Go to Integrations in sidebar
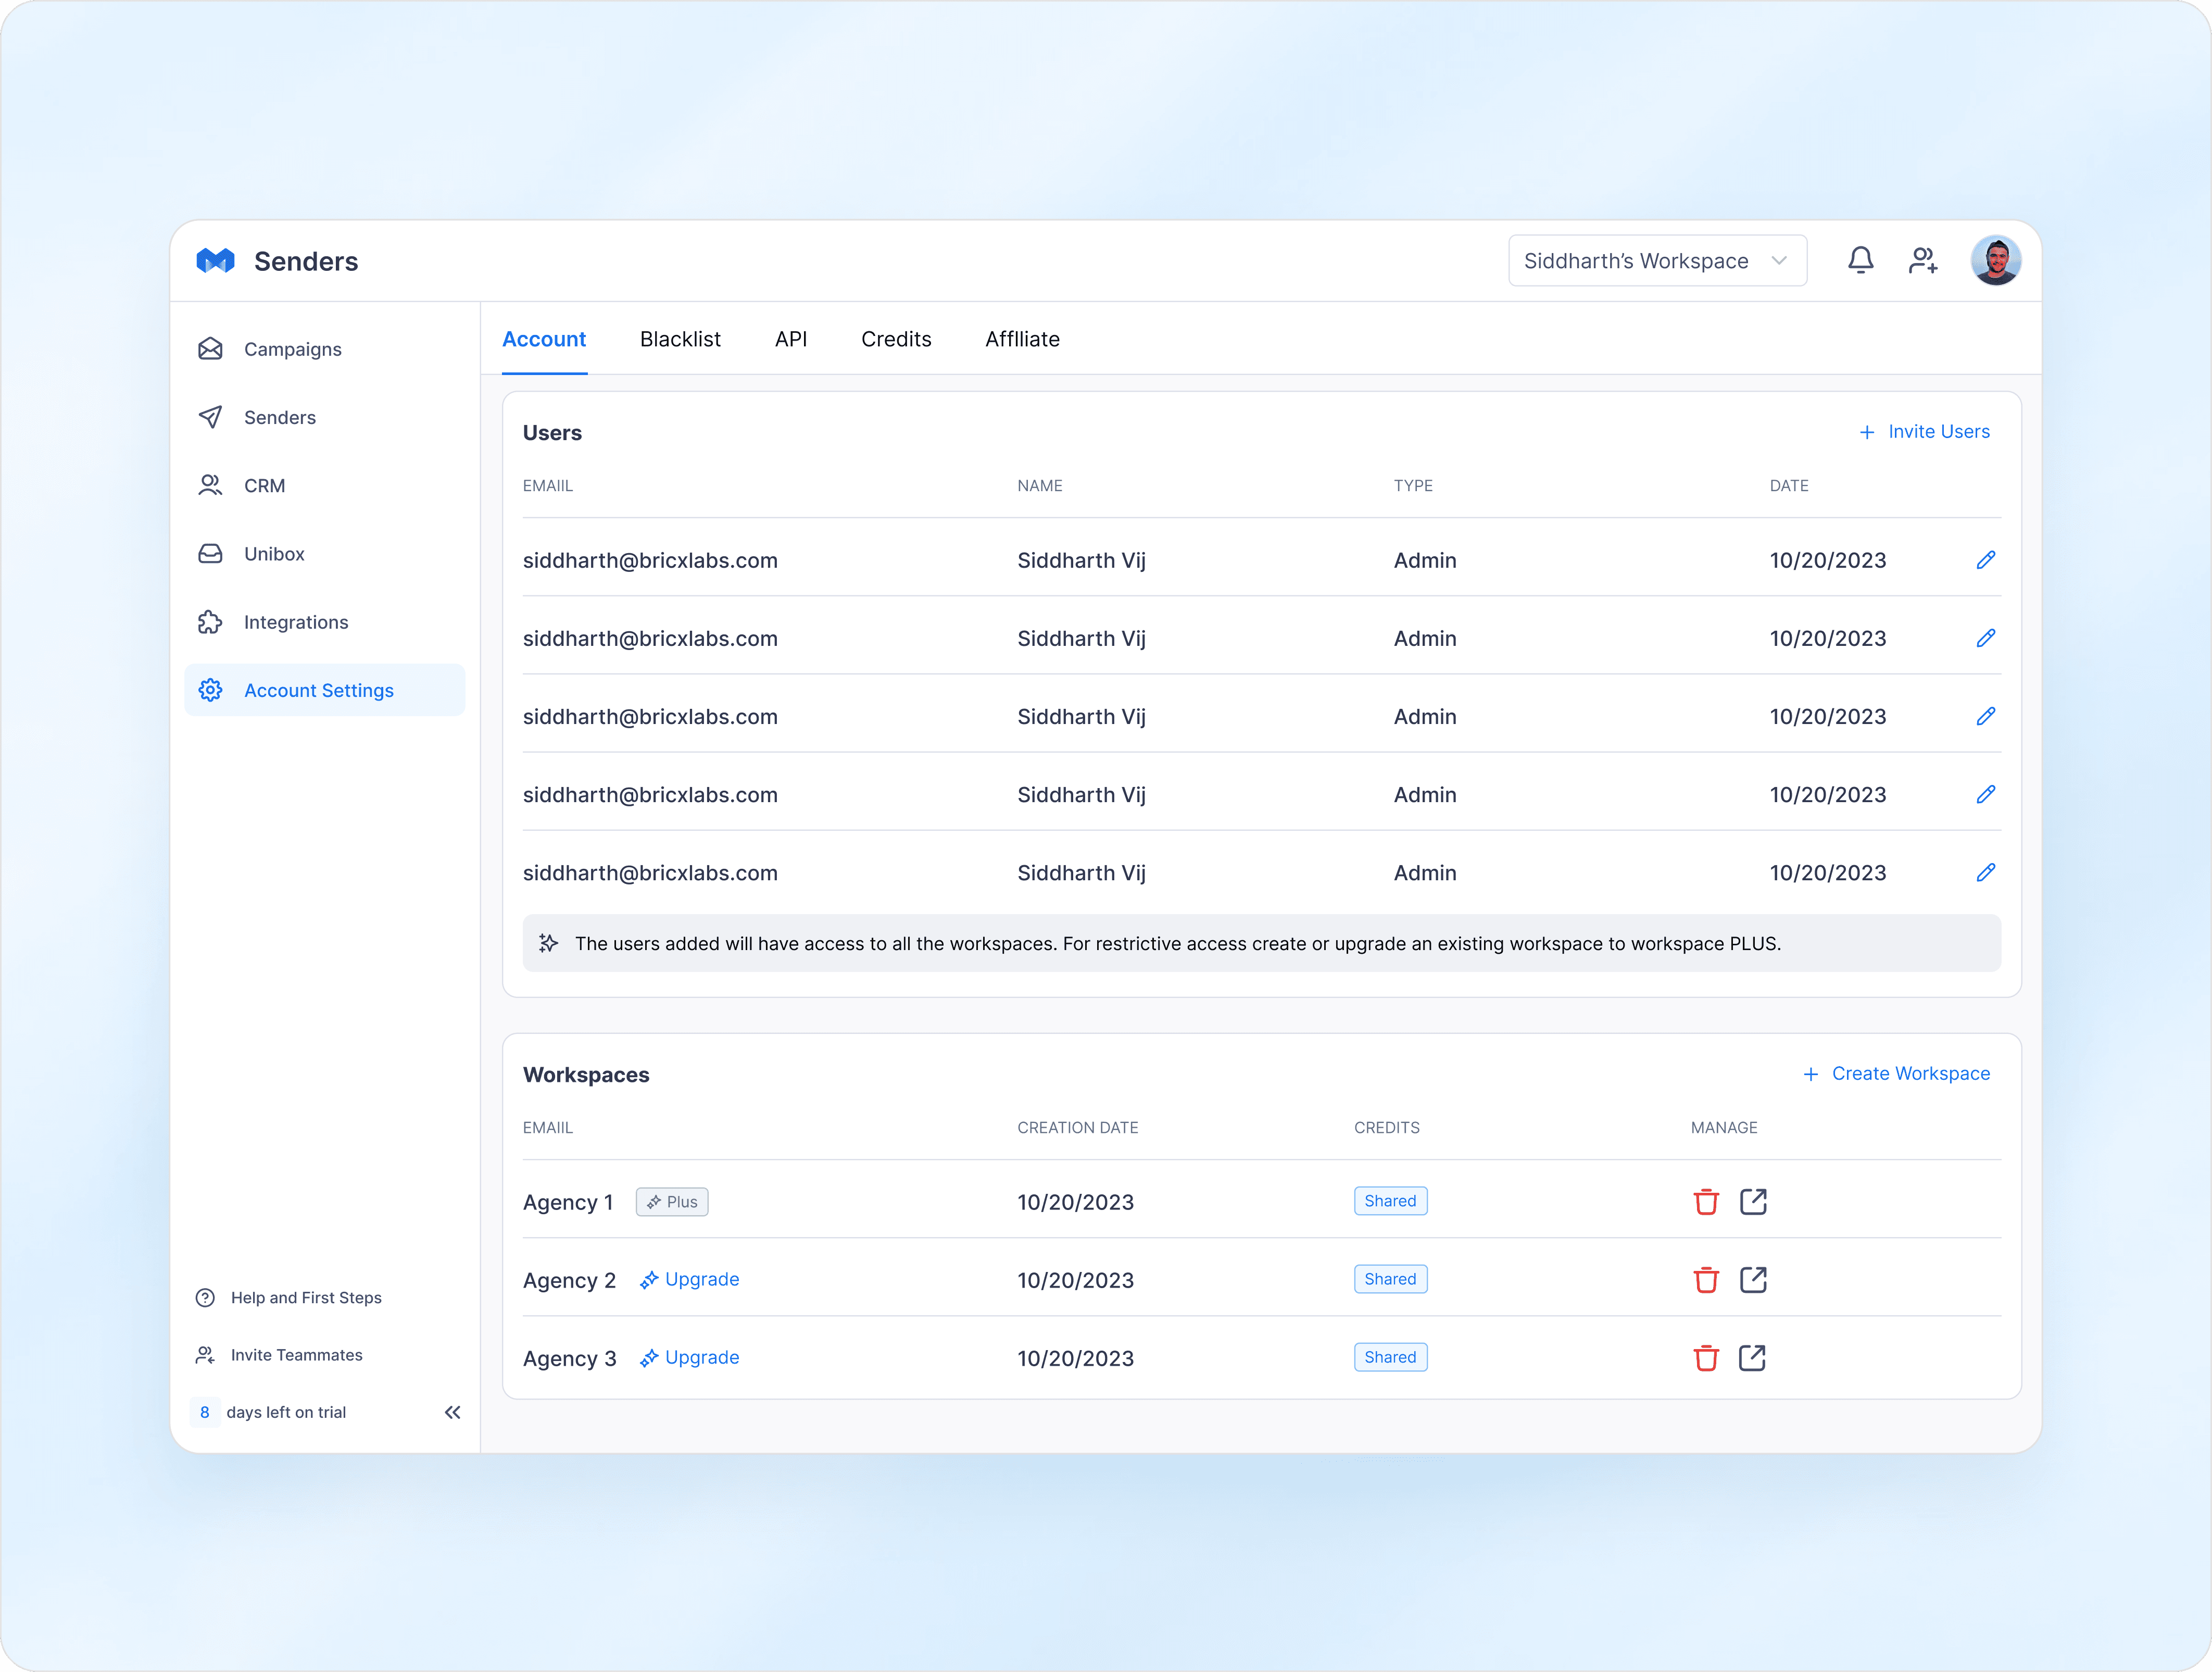Viewport: 2212px width, 1672px height. pyautogui.click(x=295, y=622)
